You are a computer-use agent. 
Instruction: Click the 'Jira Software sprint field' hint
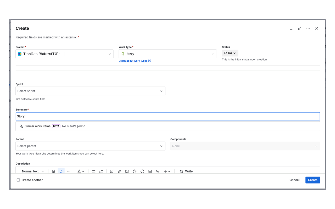coord(30,99)
